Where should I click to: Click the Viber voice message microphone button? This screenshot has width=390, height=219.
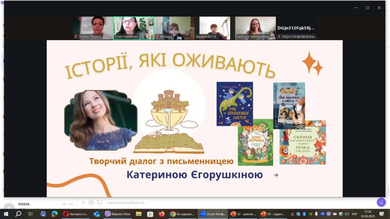click(x=381, y=202)
